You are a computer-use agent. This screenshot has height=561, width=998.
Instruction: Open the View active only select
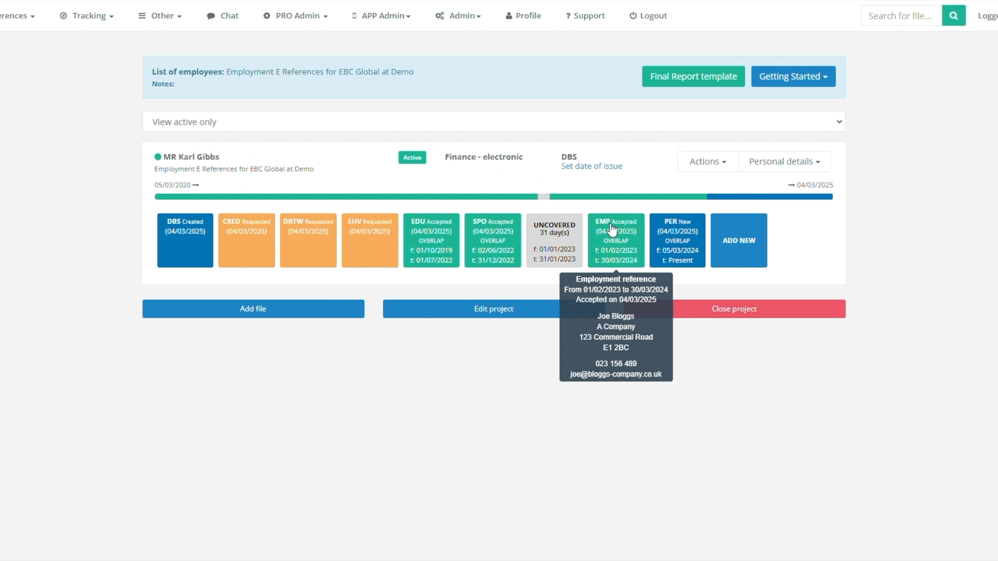(494, 122)
